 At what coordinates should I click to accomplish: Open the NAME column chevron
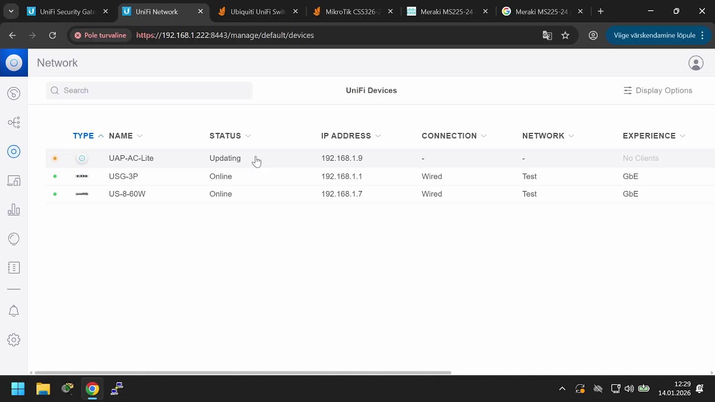[x=140, y=136]
